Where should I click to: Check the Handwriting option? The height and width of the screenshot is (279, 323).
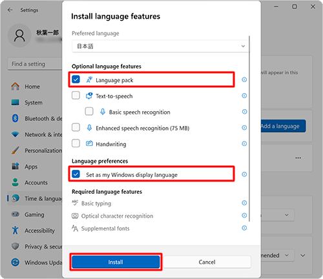(x=76, y=143)
